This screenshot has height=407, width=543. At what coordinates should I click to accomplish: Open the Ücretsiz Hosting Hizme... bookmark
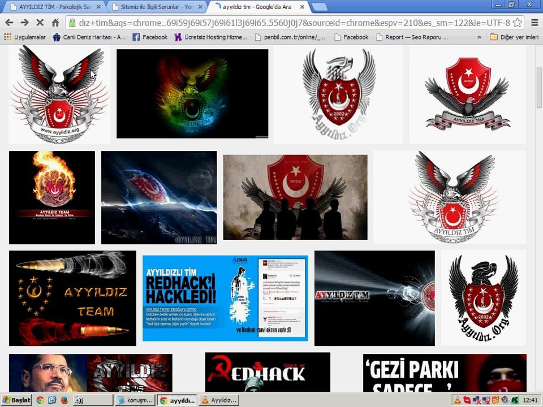coord(210,37)
